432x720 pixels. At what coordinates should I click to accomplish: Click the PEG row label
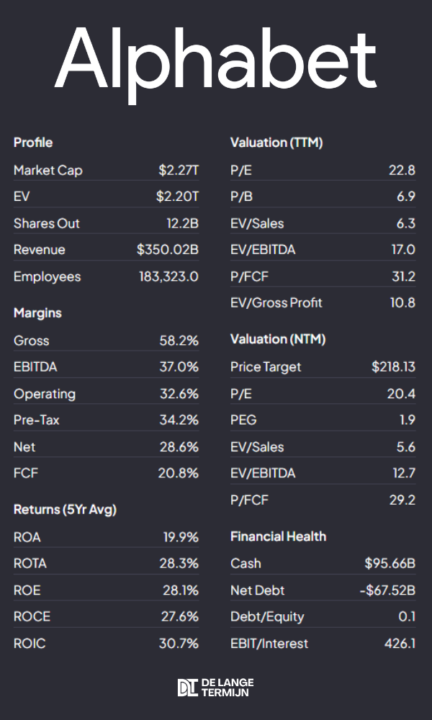click(243, 420)
